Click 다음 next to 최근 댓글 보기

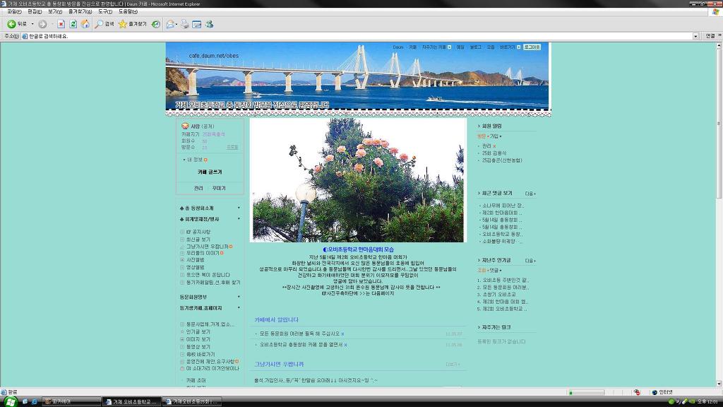click(x=530, y=194)
